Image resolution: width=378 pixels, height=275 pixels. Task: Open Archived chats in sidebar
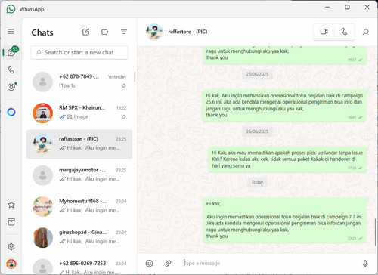(11, 222)
